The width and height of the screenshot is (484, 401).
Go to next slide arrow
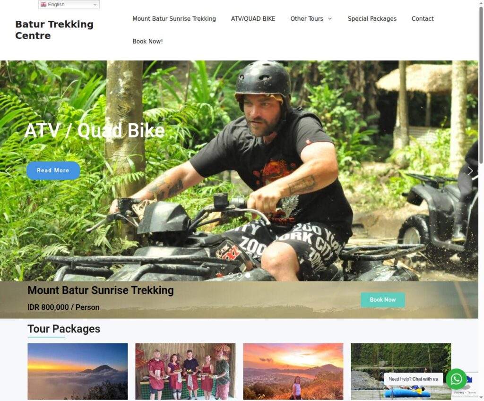(470, 171)
